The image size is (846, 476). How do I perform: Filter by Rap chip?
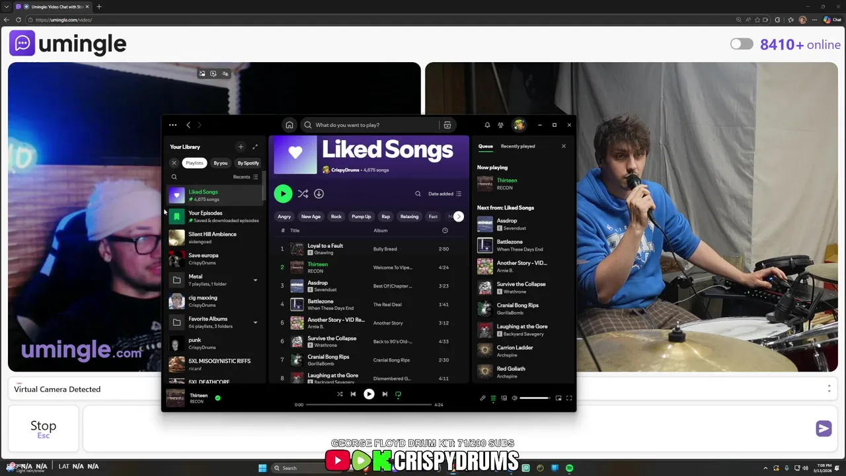pos(386,216)
